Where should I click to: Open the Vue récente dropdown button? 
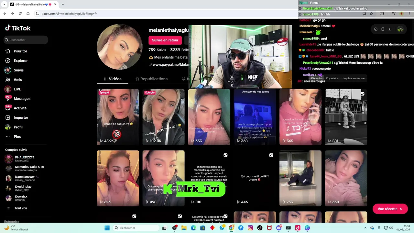tap(390, 209)
